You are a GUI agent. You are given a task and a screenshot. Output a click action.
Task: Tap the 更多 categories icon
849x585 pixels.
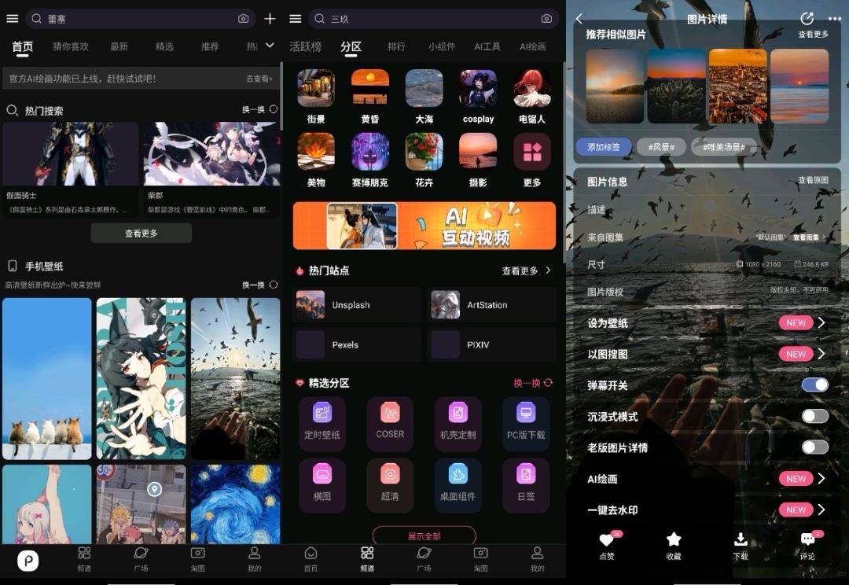(x=532, y=152)
